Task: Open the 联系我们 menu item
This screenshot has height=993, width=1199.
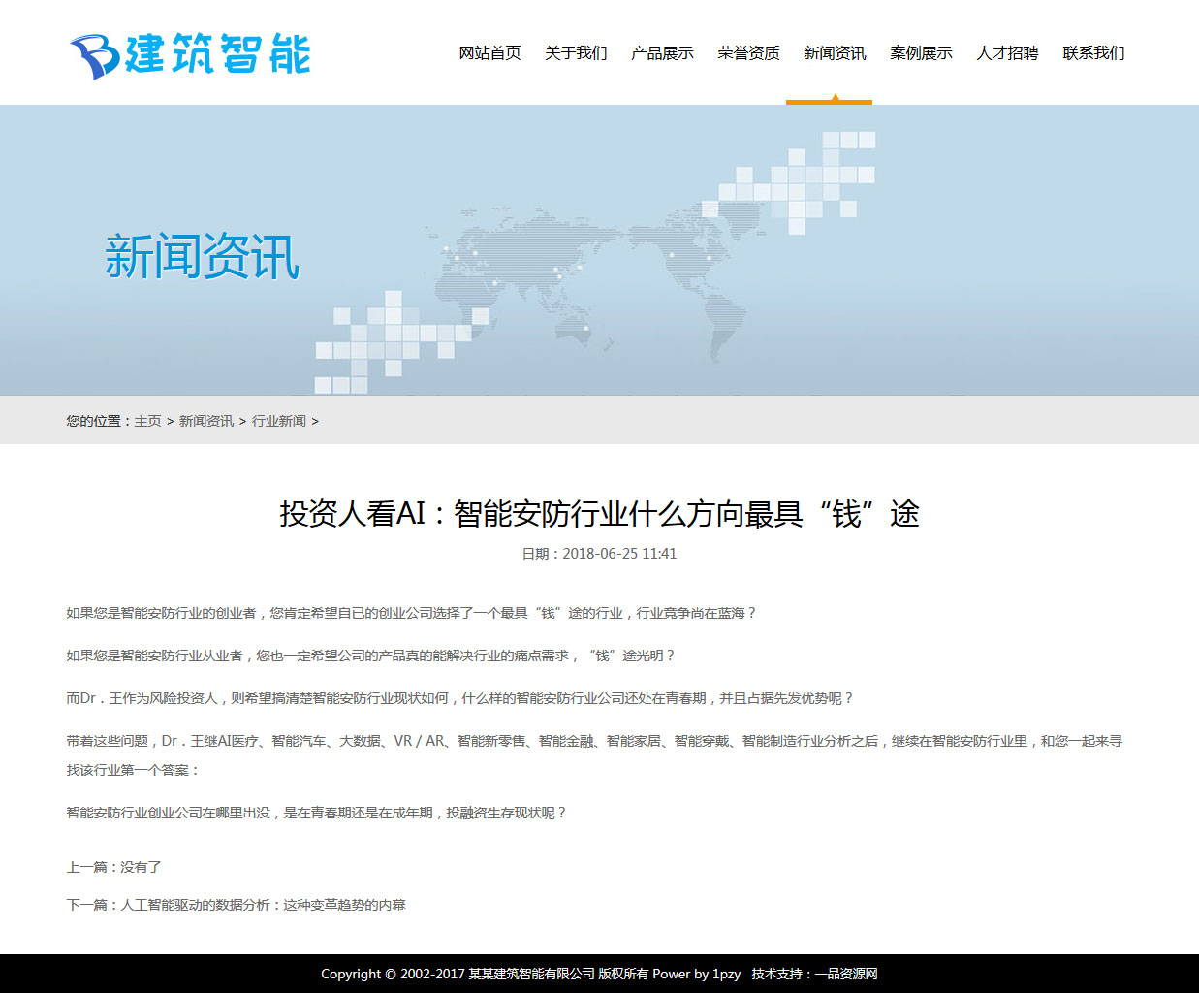Action: pyautogui.click(x=1093, y=53)
